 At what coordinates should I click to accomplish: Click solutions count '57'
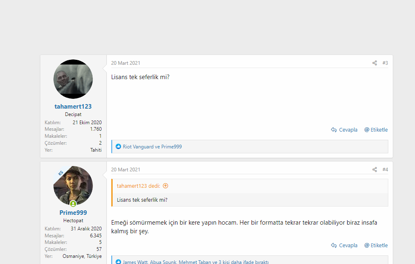99,249
